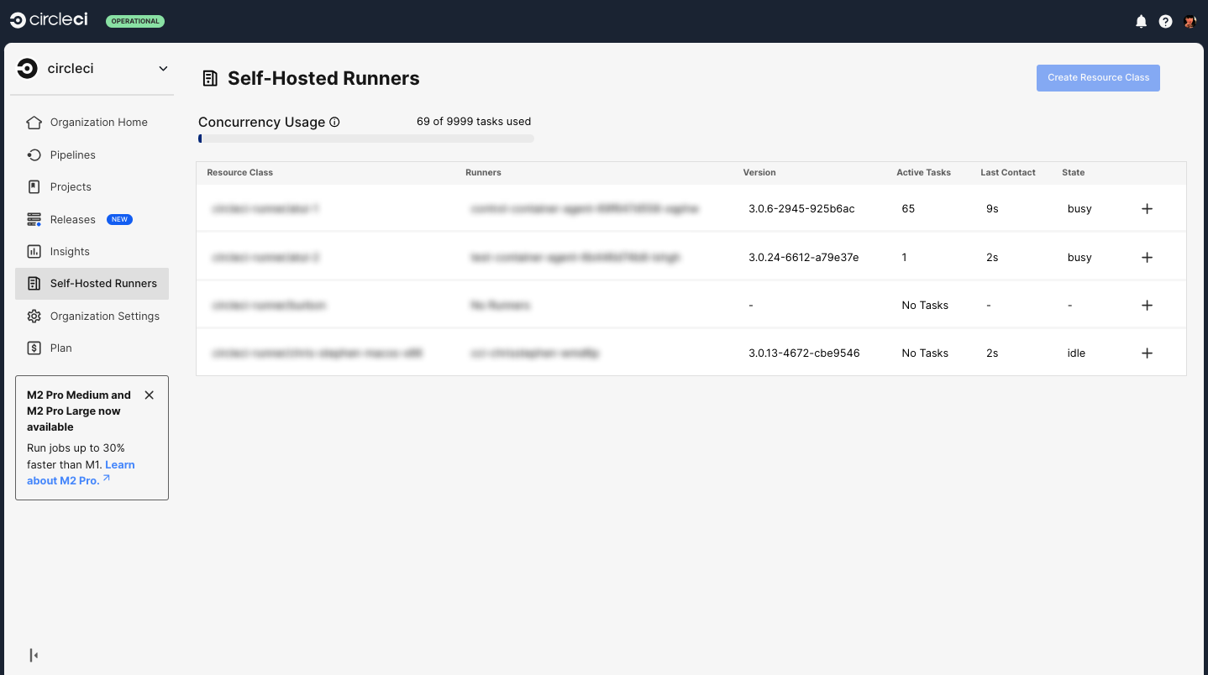Click the Self-Hosted Runners sidebar icon
The width and height of the screenshot is (1208, 675).
tap(34, 284)
